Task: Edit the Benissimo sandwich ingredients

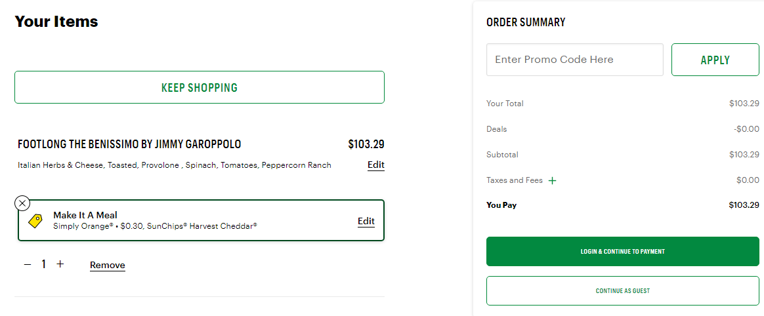Action: [375, 165]
